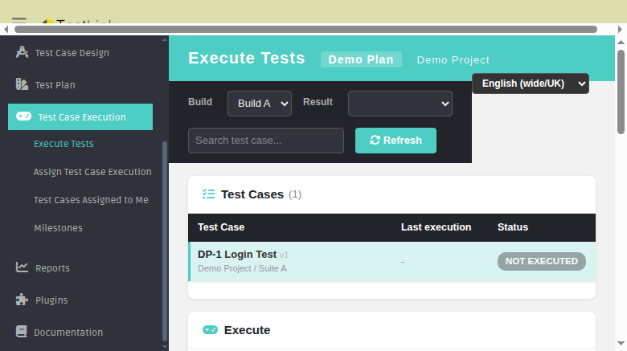Screen dimensions: 627x351
Task: Click the sidebar scrollbar down arrow
Action: click(x=165, y=347)
